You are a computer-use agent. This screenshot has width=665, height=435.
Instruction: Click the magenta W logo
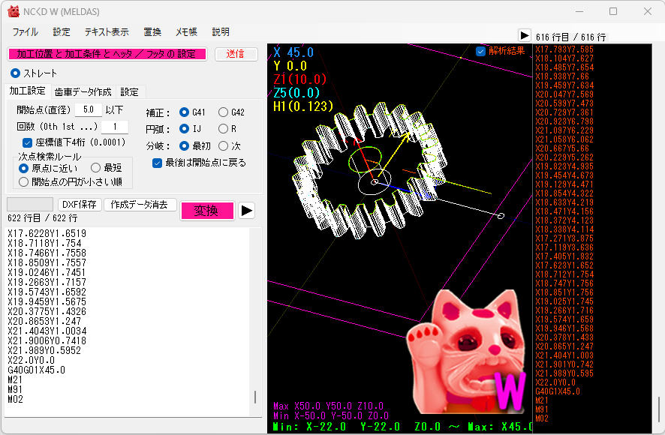(512, 390)
